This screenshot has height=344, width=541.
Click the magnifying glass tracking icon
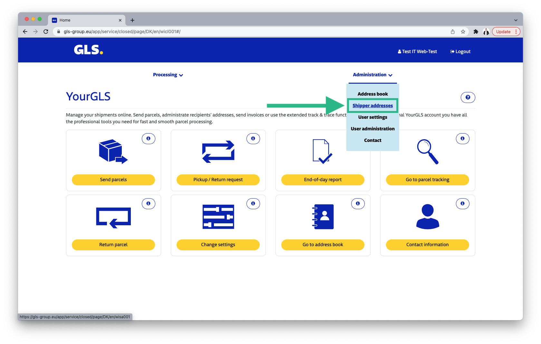[x=428, y=152]
